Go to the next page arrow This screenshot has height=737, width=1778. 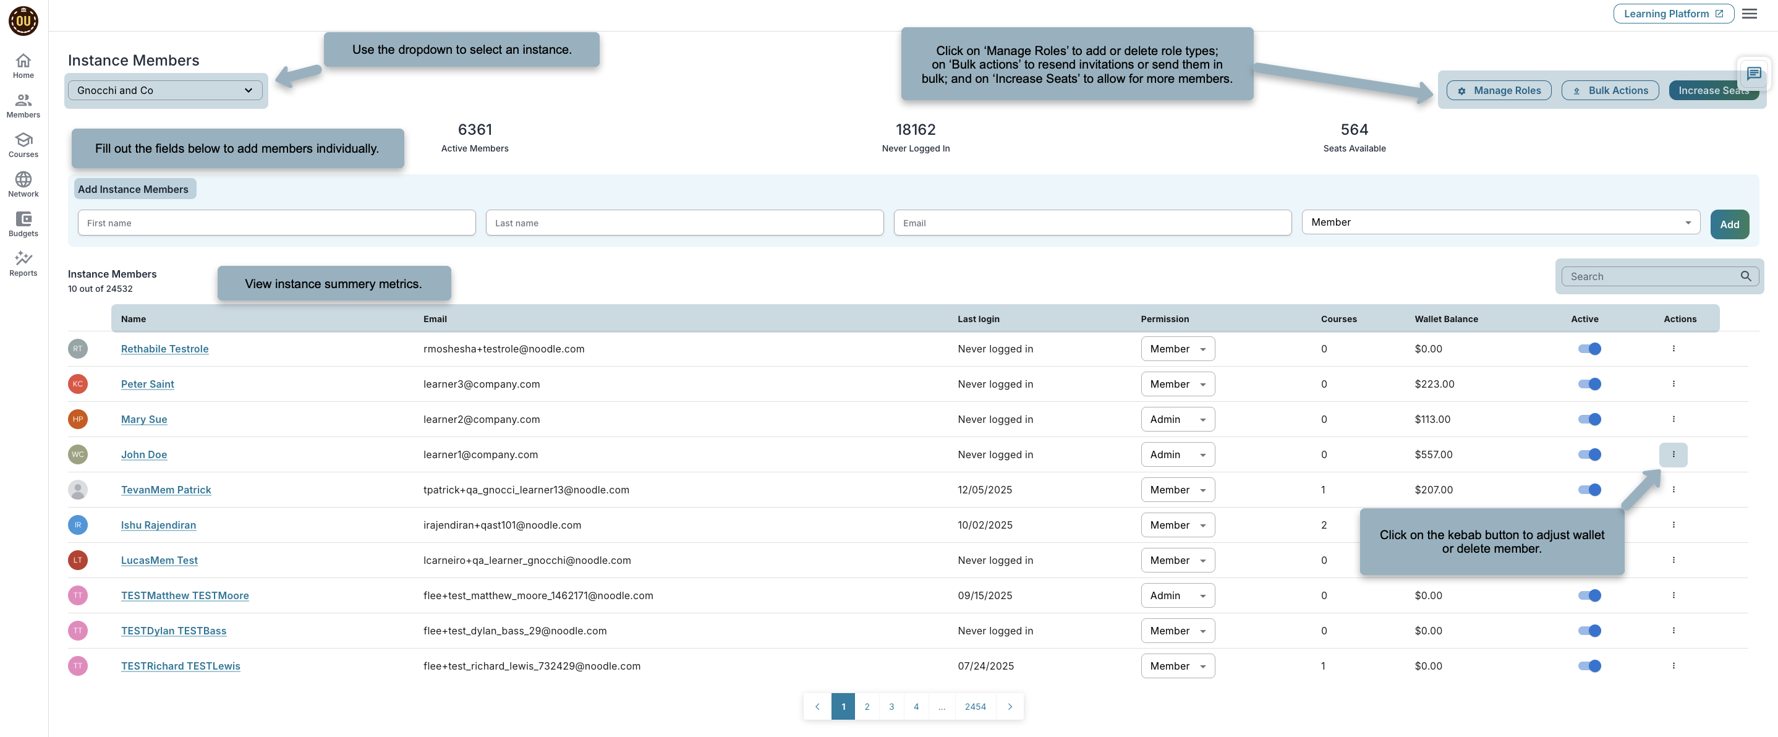(x=1010, y=706)
